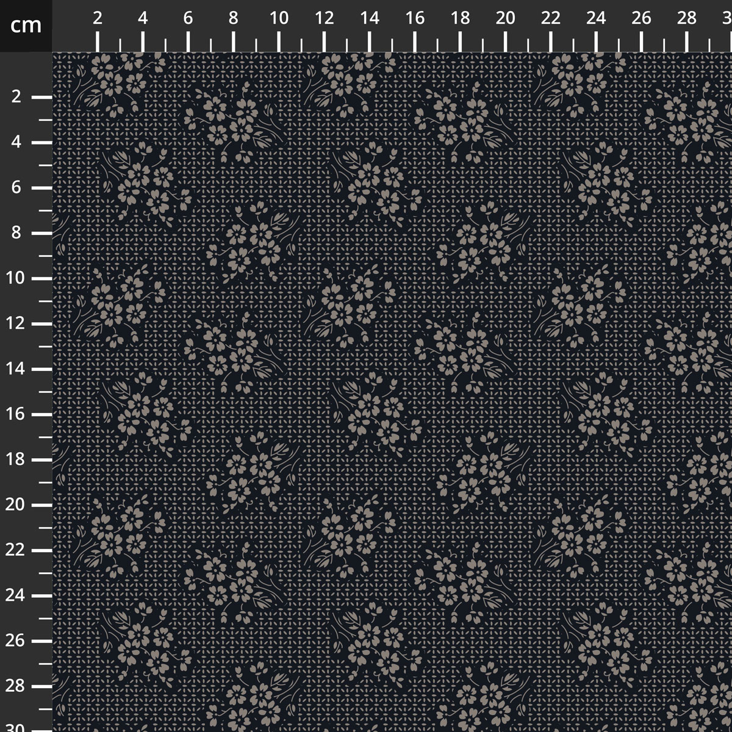Click the "4" mark on the horizontal ruler

[143, 18]
